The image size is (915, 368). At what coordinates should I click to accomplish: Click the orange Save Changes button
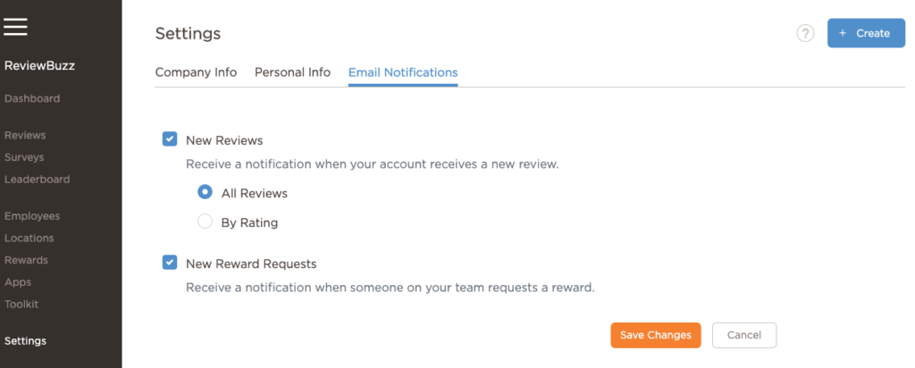pos(655,335)
